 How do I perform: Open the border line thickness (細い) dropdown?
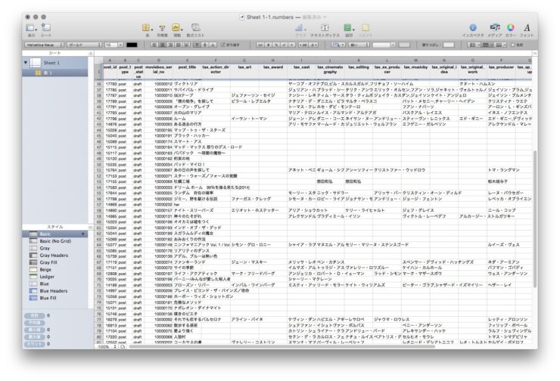coord(359,45)
